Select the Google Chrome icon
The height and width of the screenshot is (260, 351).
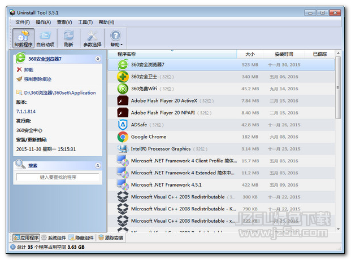pyautogui.click(x=123, y=136)
